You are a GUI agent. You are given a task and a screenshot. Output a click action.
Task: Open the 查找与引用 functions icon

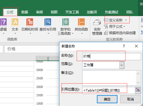coord(48,22)
